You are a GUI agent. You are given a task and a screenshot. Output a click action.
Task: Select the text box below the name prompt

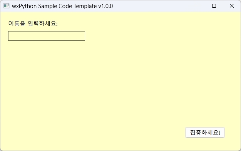(47, 36)
